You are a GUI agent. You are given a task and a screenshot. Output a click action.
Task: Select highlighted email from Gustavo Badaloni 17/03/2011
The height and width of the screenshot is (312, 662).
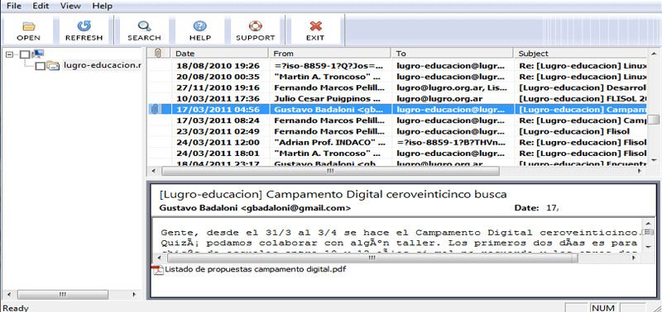click(397, 110)
